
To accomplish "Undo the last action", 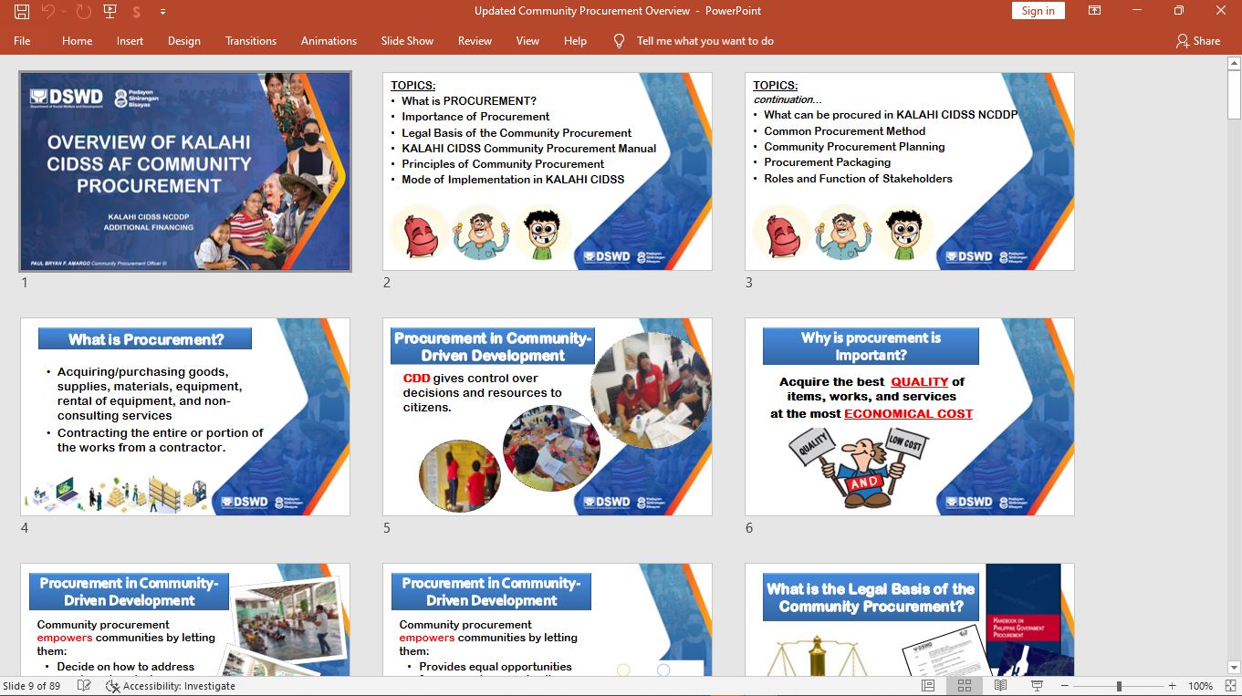I will pos(47,12).
